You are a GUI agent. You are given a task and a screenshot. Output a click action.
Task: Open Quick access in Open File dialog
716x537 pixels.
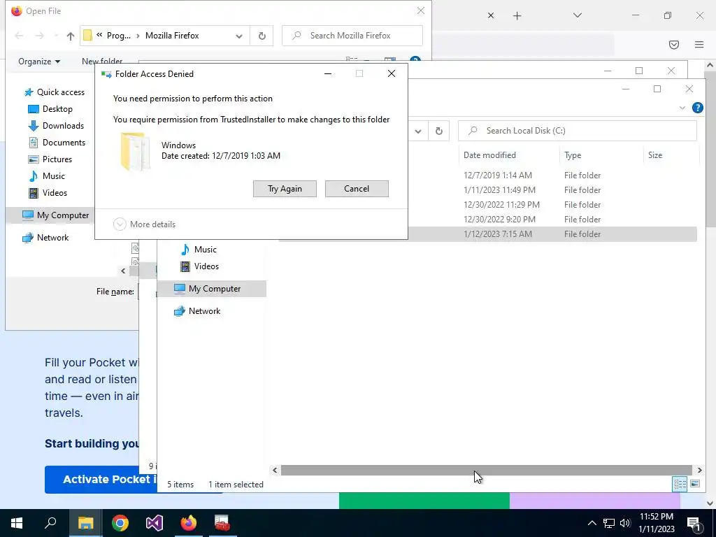[55, 92]
